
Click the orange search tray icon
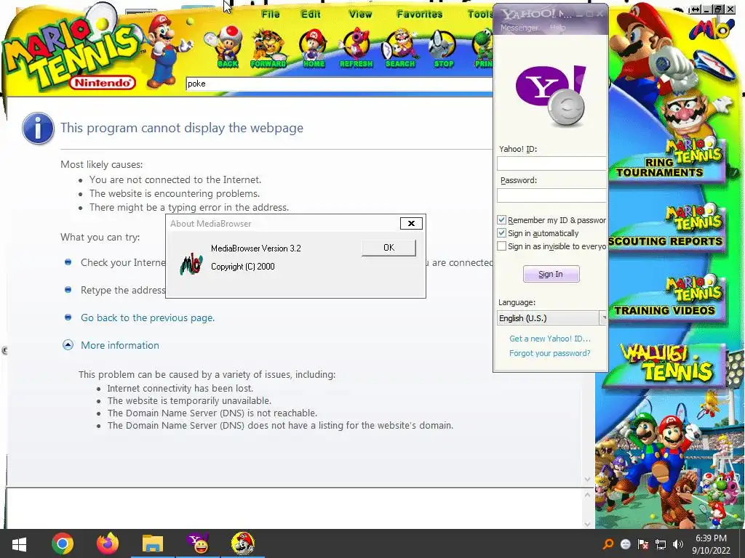[x=607, y=544]
